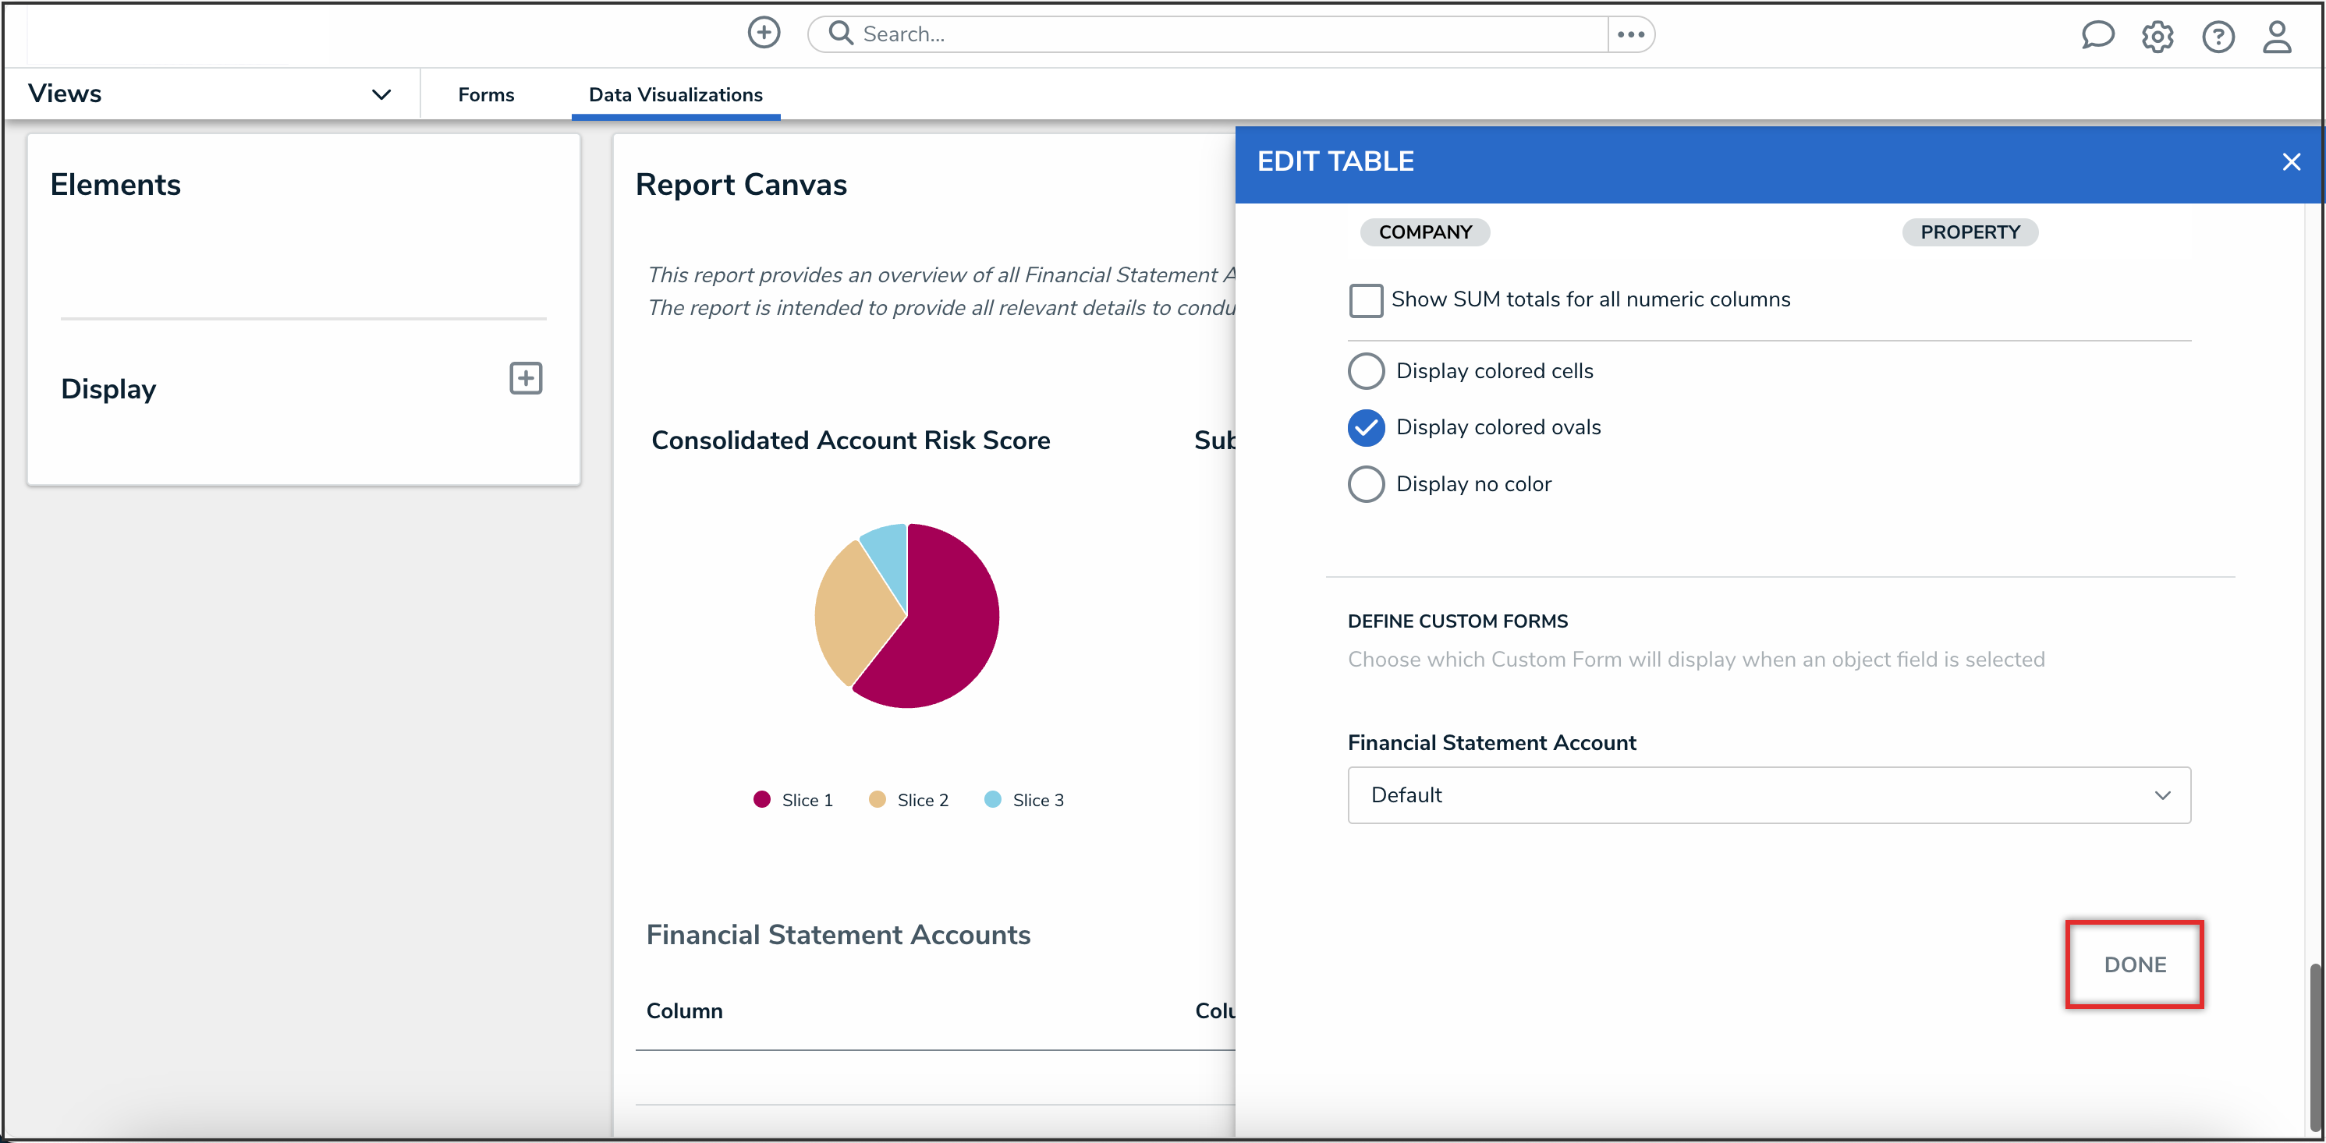Select Display colored ovals option
This screenshot has height=1143, width=2326.
(x=1365, y=428)
